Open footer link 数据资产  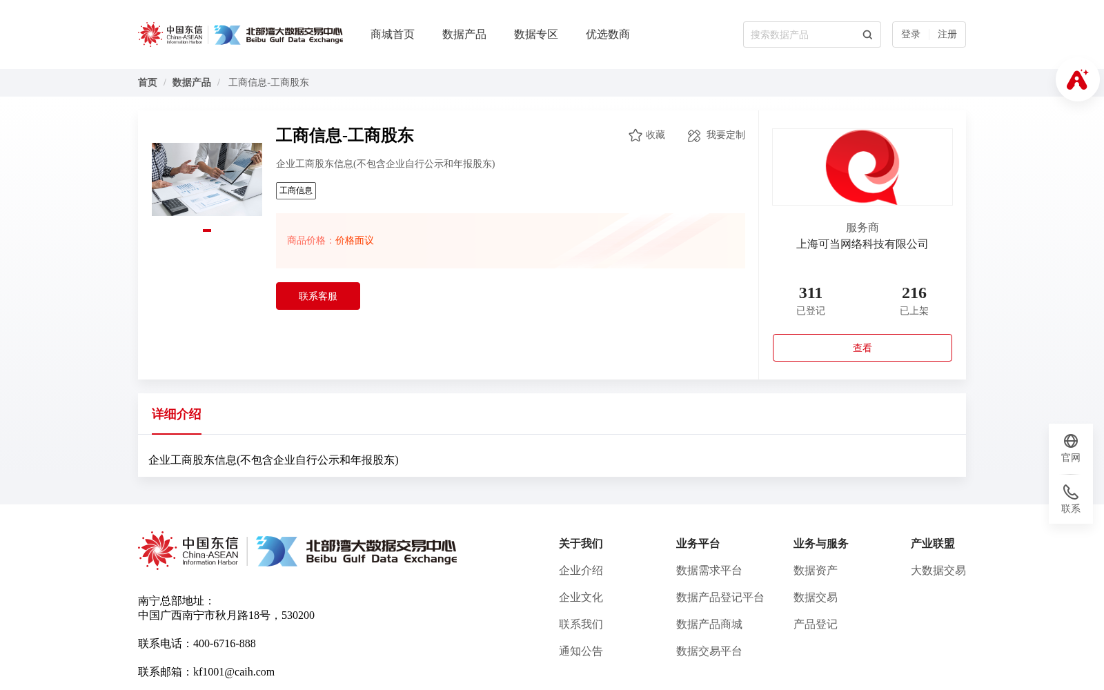(x=816, y=571)
